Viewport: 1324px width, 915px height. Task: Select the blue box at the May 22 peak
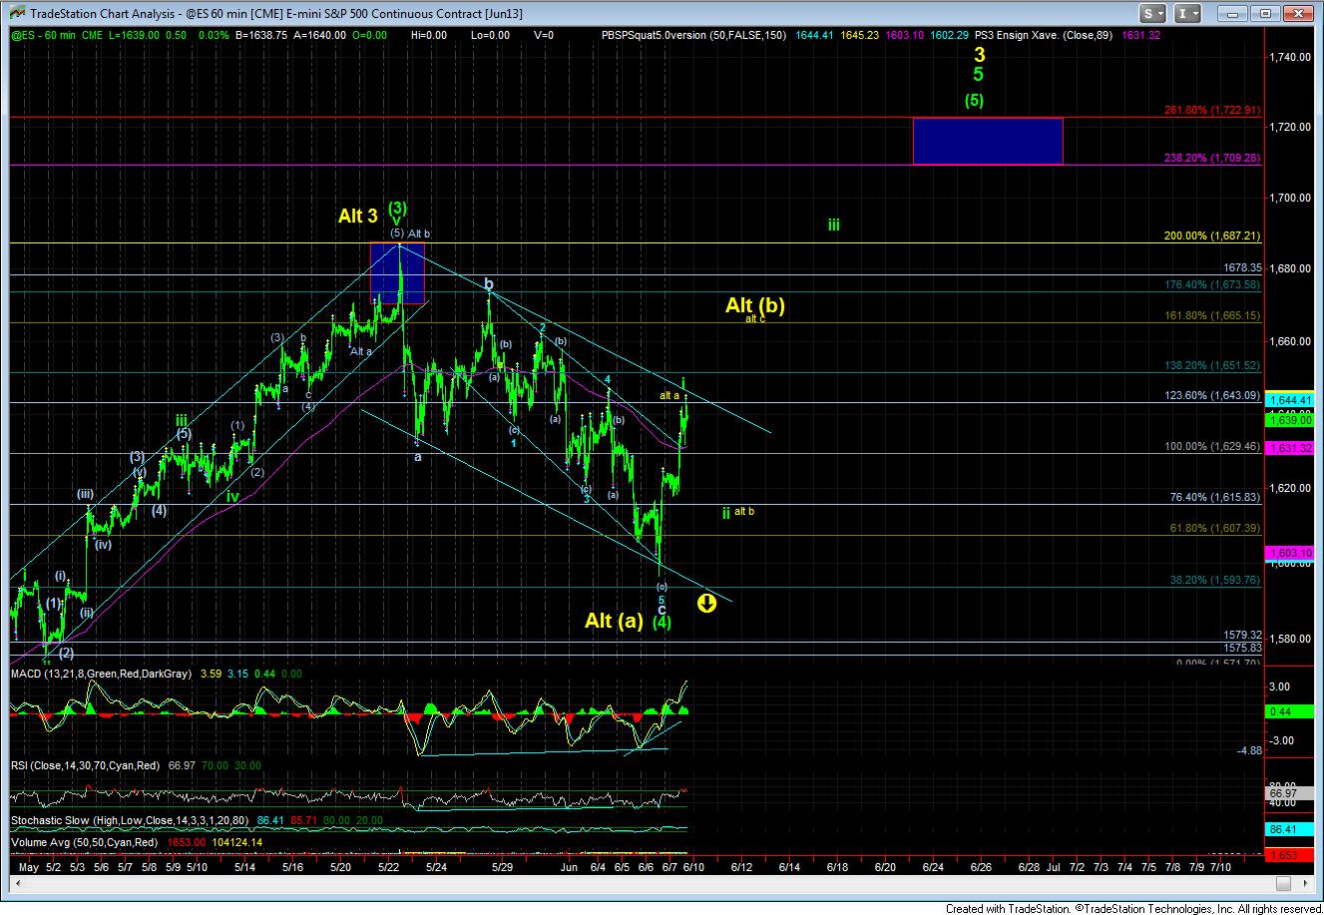pyautogui.click(x=397, y=272)
